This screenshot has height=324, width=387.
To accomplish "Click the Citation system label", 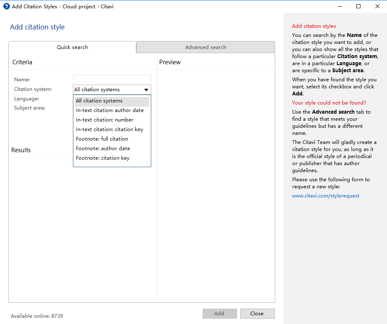I will (x=33, y=89).
